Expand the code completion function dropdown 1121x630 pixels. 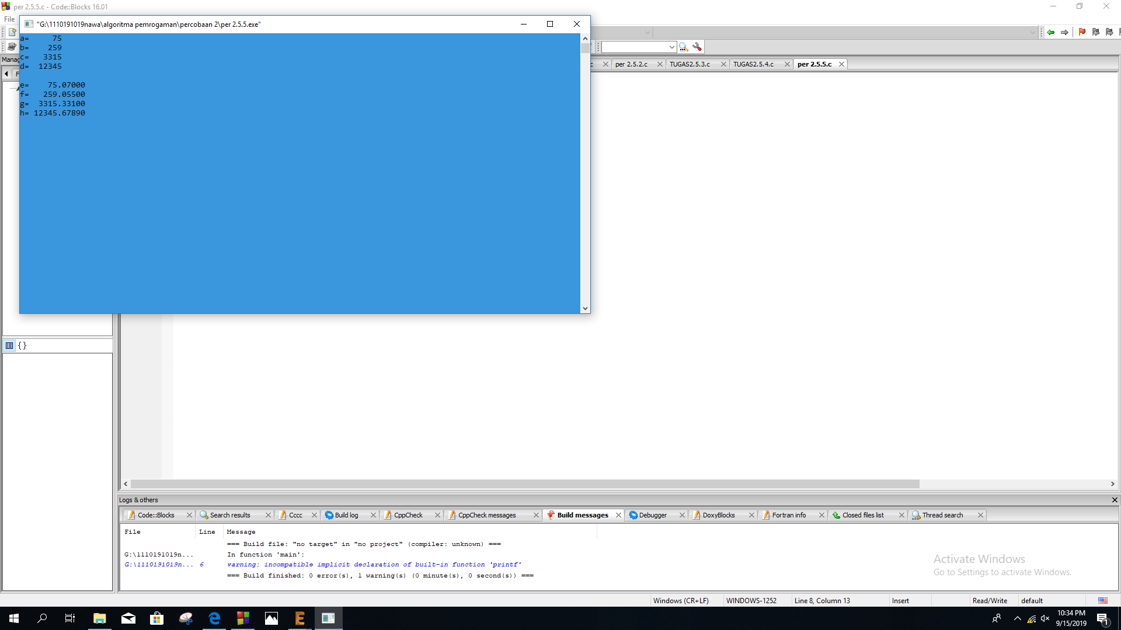pyautogui.click(x=1032, y=32)
